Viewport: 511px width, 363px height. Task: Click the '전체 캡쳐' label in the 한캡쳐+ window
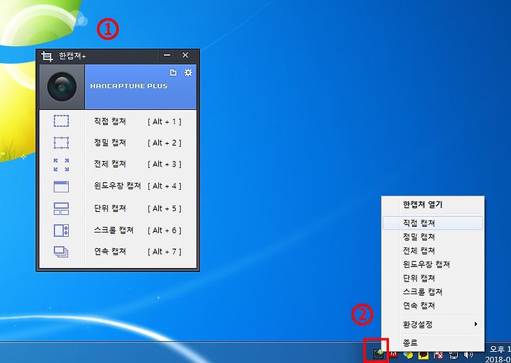pos(110,164)
